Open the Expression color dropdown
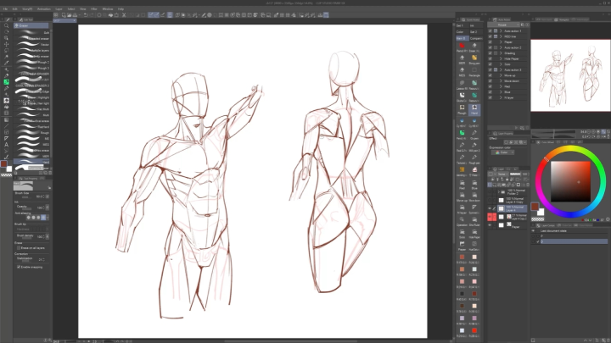Screen dimensions: 611x343 click(x=502, y=152)
